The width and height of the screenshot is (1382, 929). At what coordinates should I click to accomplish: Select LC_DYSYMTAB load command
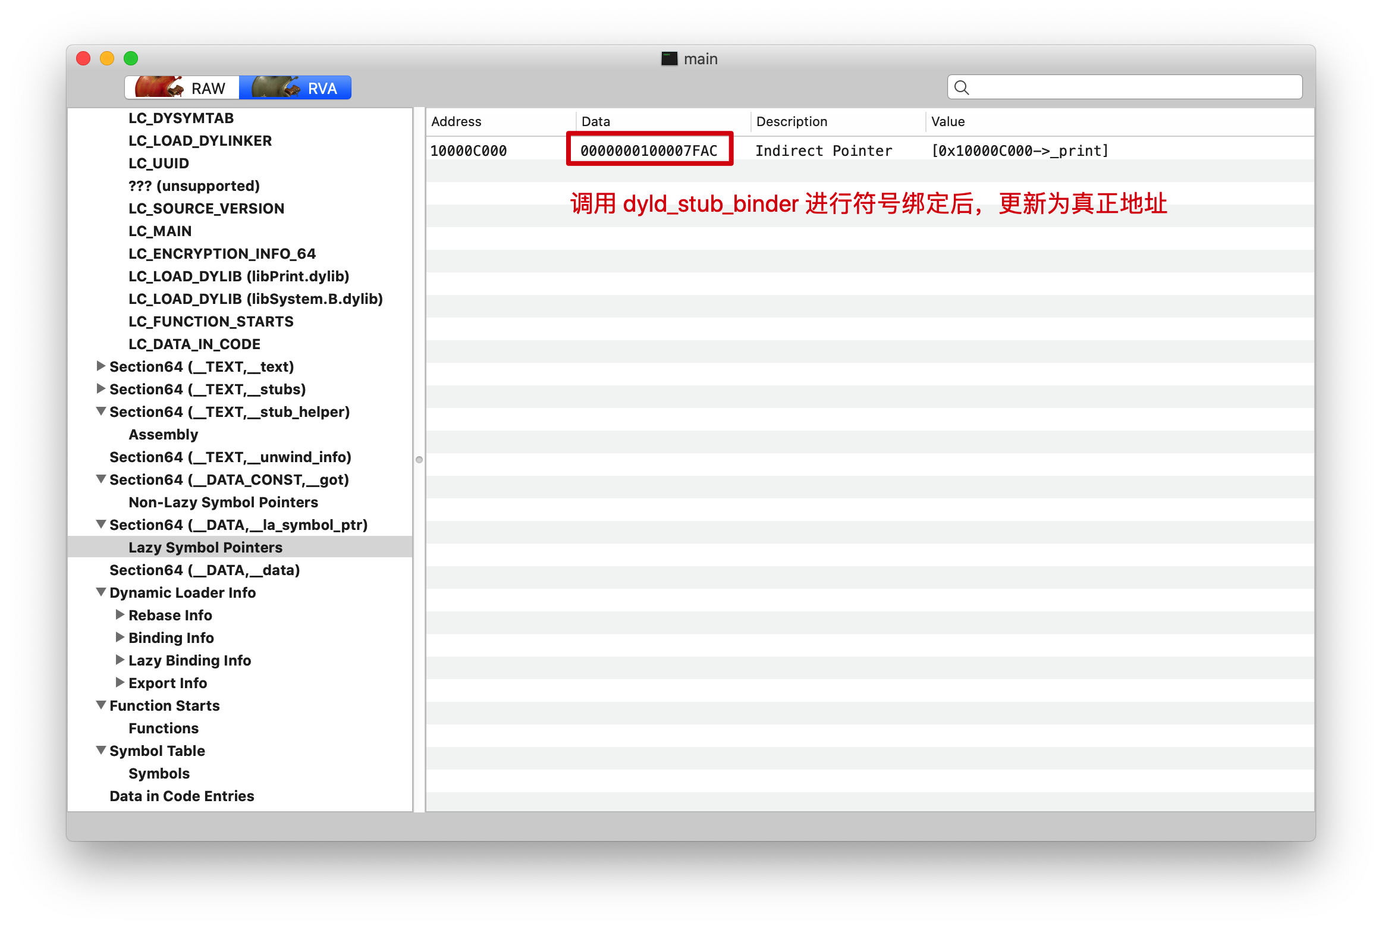pyautogui.click(x=181, y=118)
